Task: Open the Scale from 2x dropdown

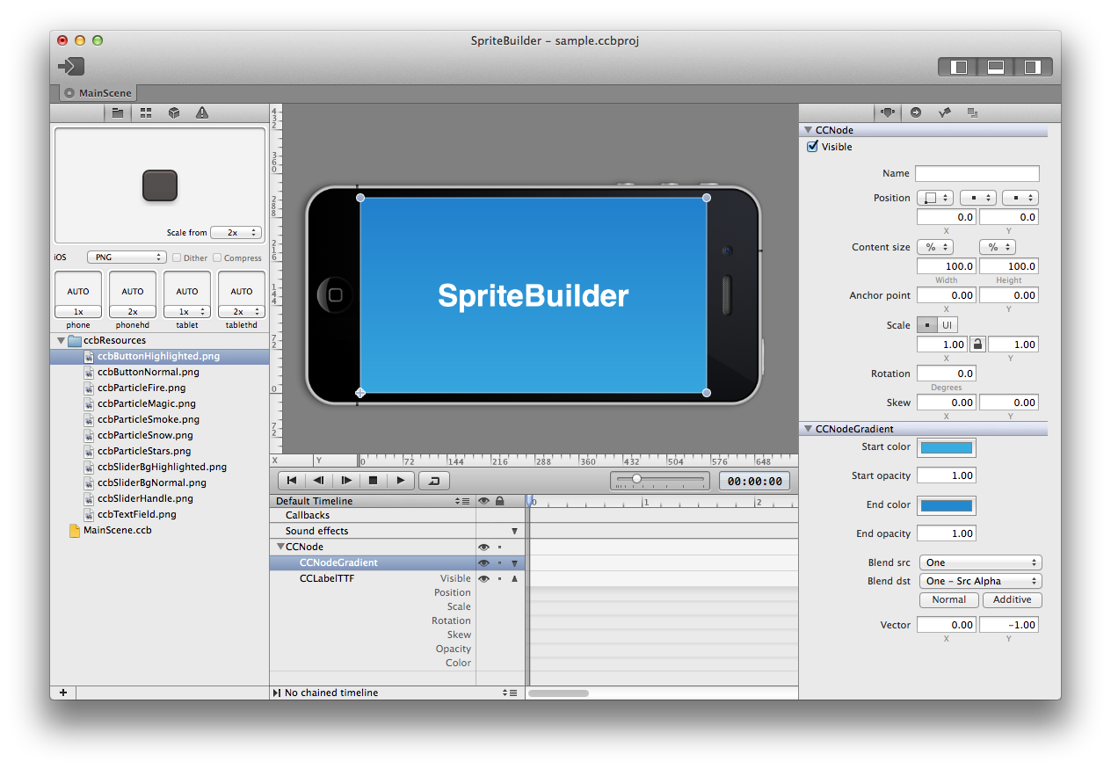Action: click(236, 233)
